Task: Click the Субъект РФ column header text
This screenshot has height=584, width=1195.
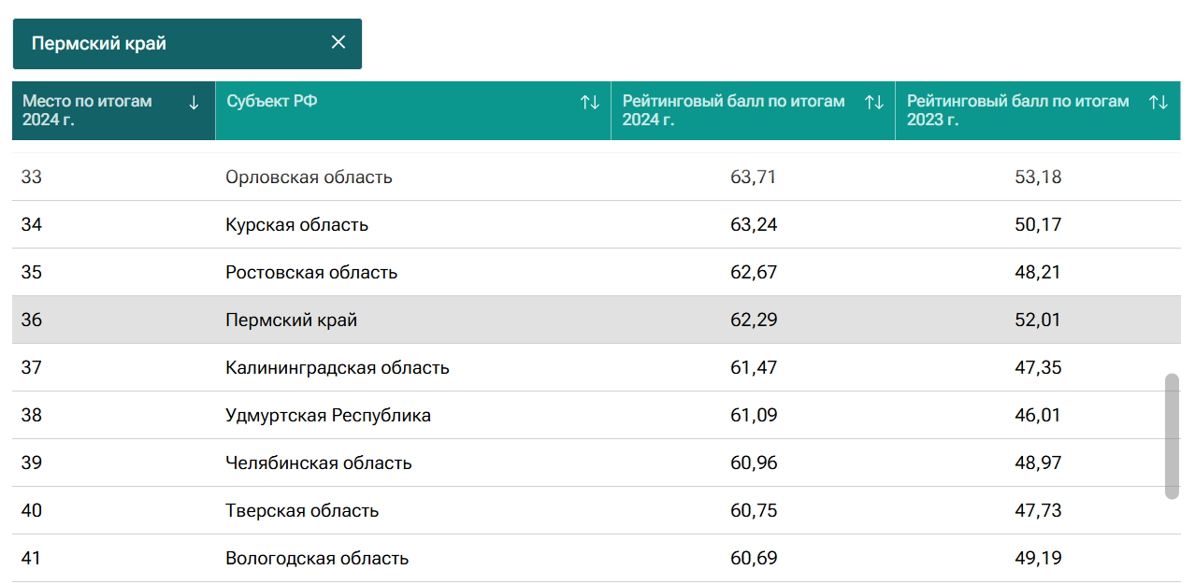Action: click(x=272, y=102)
